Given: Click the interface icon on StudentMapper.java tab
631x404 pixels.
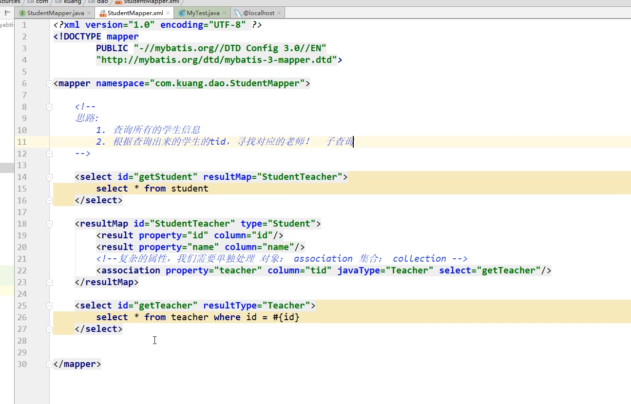Looking at the screenshot, I should (22, 13).
